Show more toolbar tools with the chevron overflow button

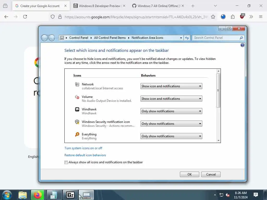click(251, 17)
